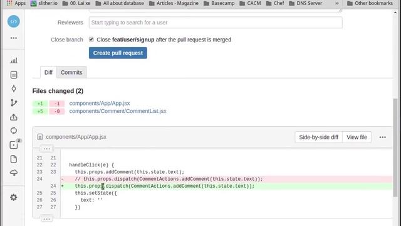Click the Create pull request button
Image resolution: width=401 pixels, height=226 pixels.
coord(118,53)
